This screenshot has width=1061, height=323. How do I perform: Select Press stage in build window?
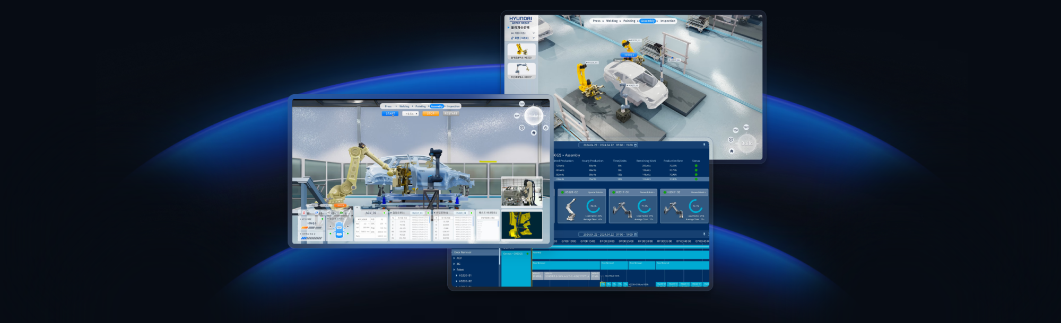[x=597, y=21]
